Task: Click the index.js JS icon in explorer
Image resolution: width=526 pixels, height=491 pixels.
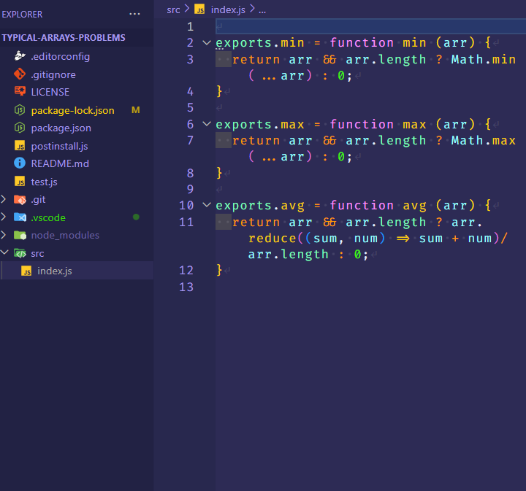Action: coord(26,271)
